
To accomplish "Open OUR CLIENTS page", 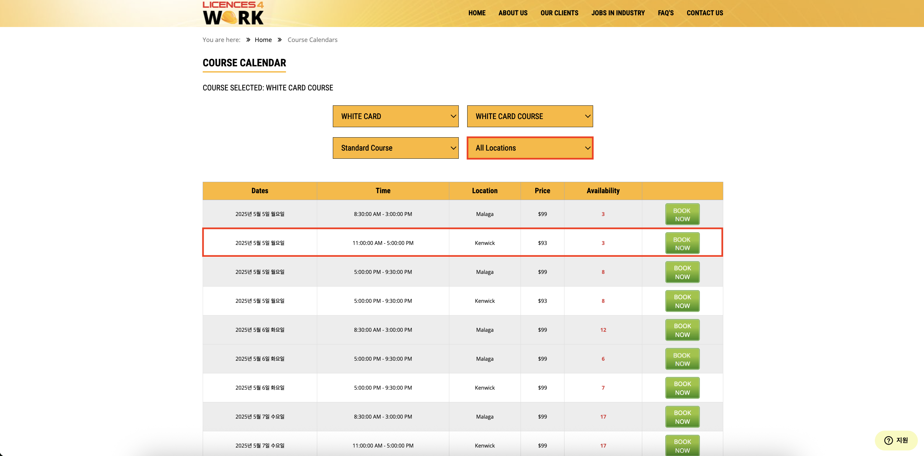I will 559,13.
